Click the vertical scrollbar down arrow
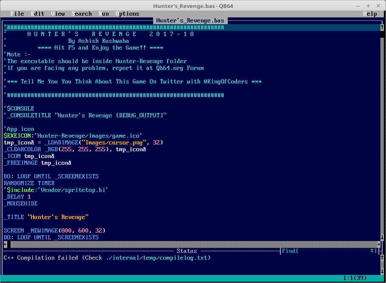This screenshot has height=283, width=386. (x=382, y=238)
